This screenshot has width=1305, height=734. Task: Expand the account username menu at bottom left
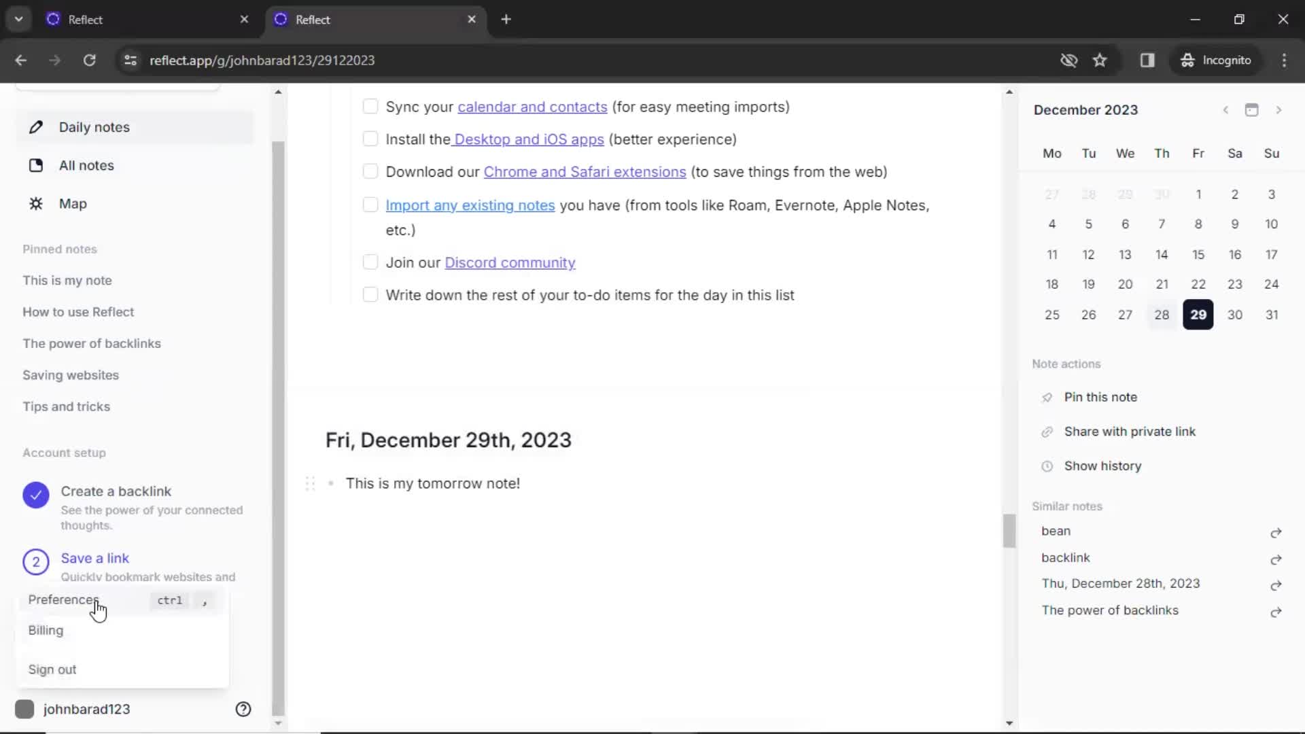click(x=86, y=709)
